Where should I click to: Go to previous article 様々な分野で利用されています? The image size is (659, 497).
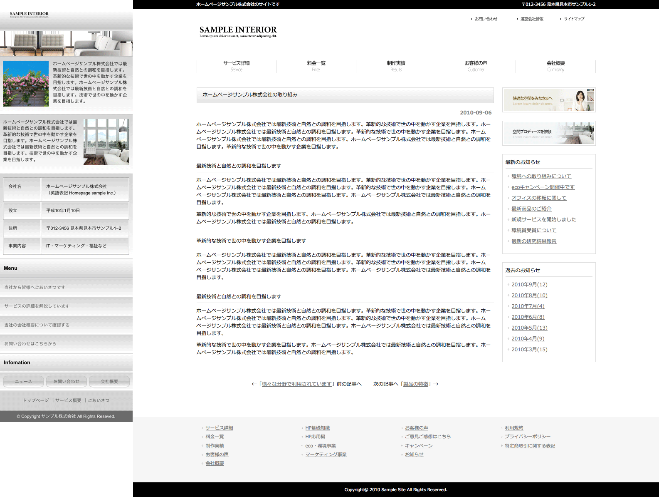pos(297,384)
